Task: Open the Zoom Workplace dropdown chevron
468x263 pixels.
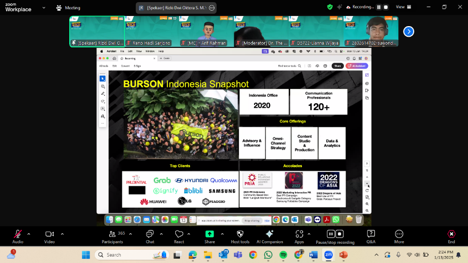Action: click(x=44, y=8)
